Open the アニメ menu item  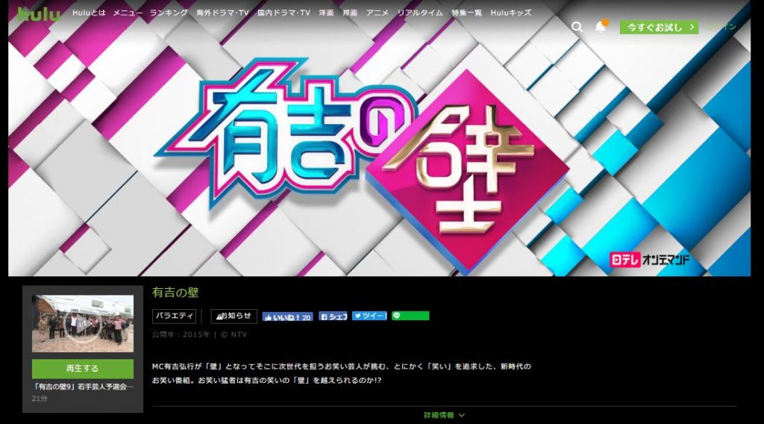[x=377, y=13]
